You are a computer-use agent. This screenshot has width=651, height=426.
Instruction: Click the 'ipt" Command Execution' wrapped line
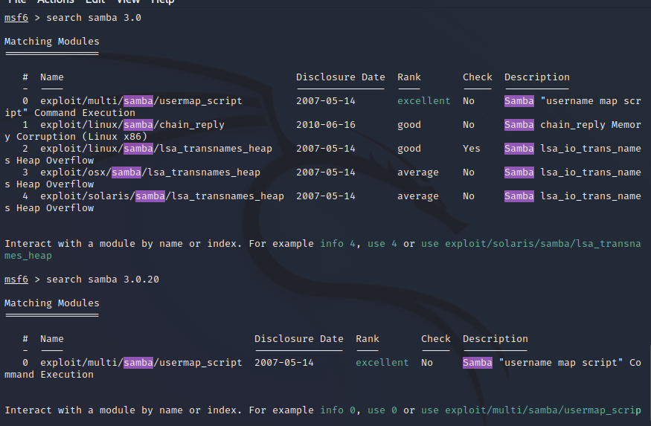[70, 113]
